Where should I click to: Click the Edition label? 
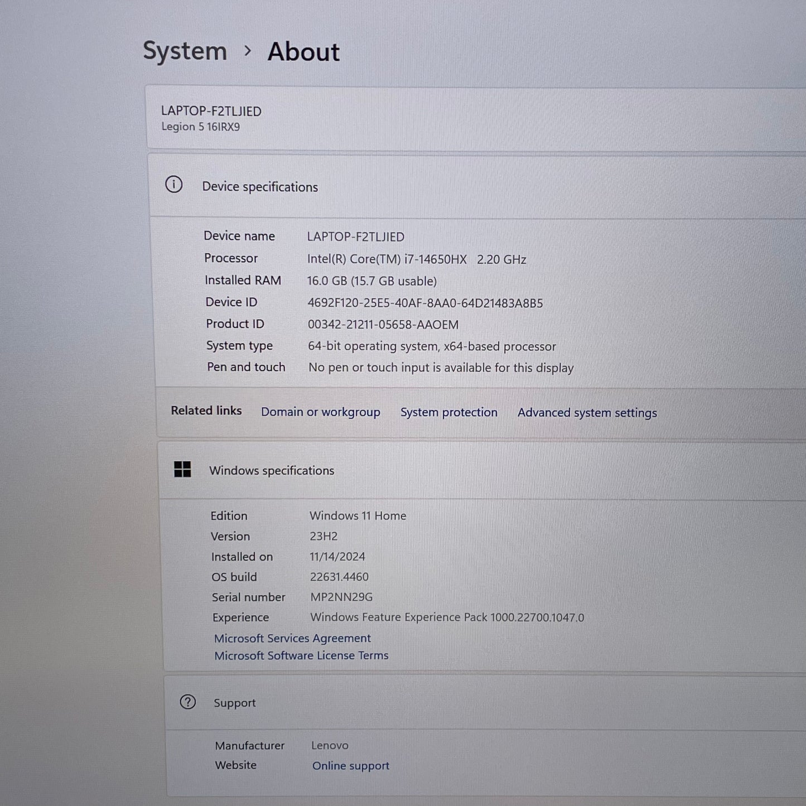point(229,516)
